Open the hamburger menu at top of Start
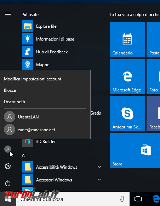Viewport: 160px width, 206px height. [8, 15]
